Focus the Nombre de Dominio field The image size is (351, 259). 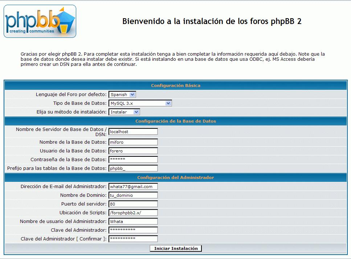tap(133, 195)
